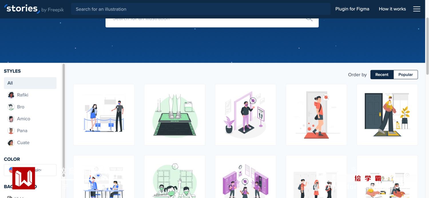The image size is (429, 198).
Task: Open the purple doorway disinfection illustration
Action: (x=246, y=115)
